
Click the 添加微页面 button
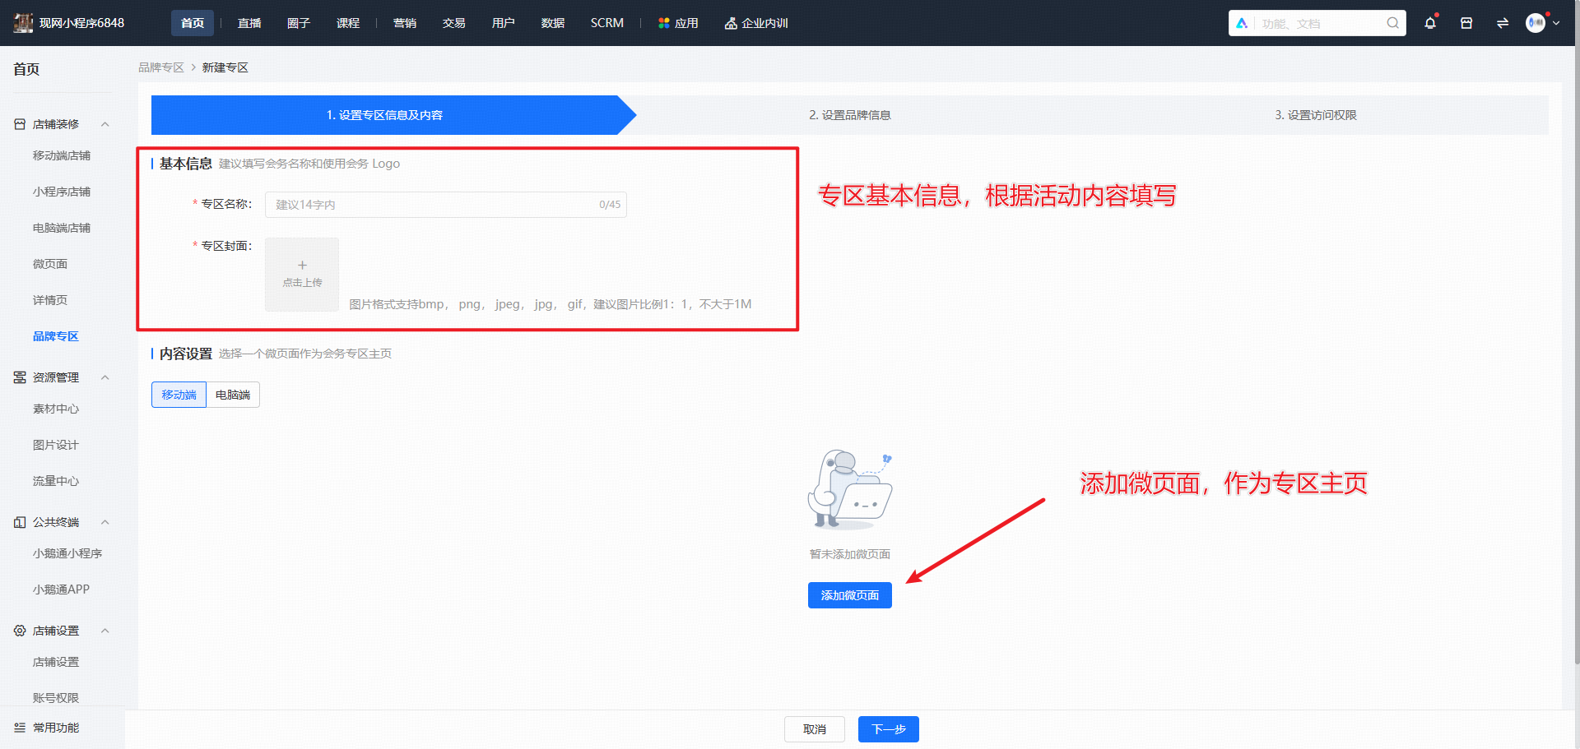click(850, 595)
